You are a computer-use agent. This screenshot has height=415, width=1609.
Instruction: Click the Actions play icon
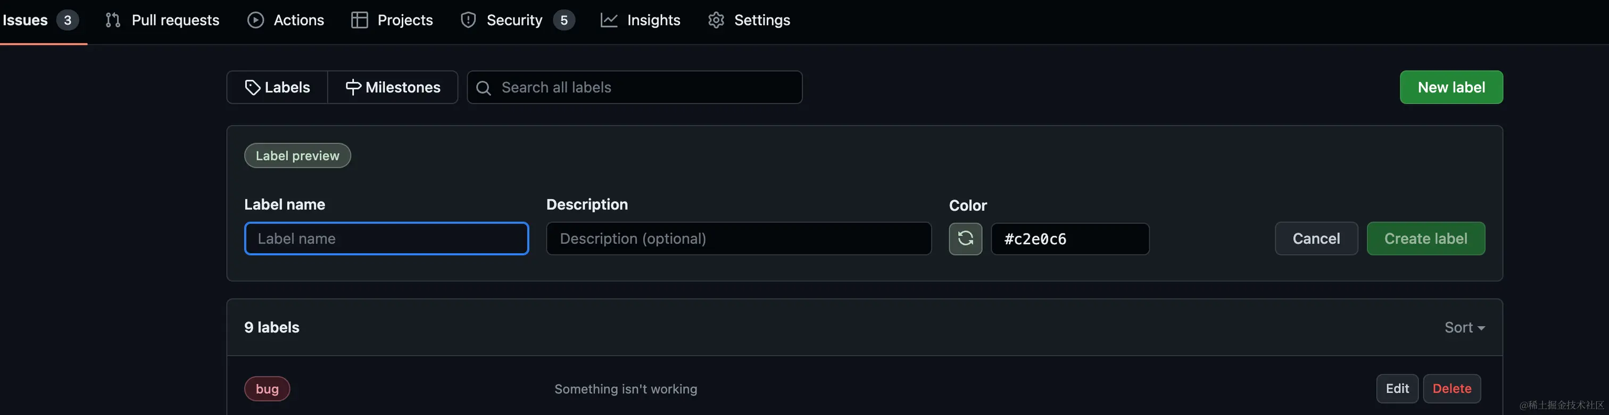pyautogui.click(x=255, y=20)
